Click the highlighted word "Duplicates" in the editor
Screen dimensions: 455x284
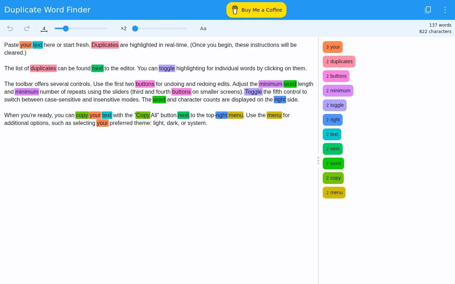[105, 45]
